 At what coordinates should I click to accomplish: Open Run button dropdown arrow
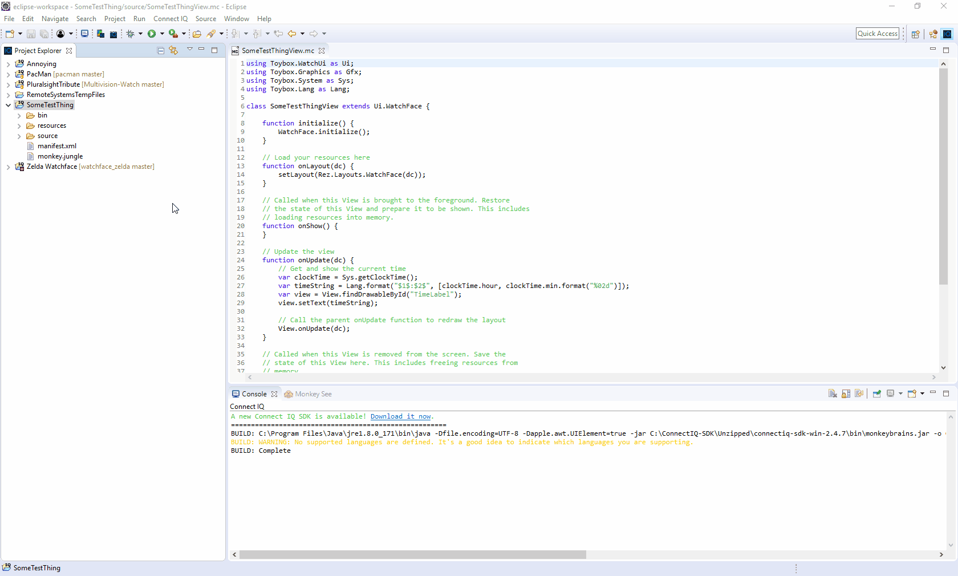[162, 34]
